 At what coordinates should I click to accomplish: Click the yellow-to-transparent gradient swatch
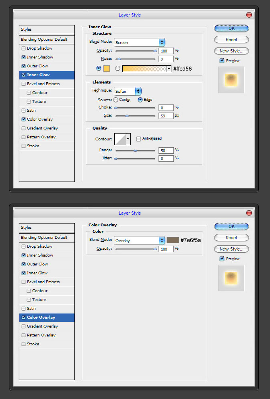point(144,69)
